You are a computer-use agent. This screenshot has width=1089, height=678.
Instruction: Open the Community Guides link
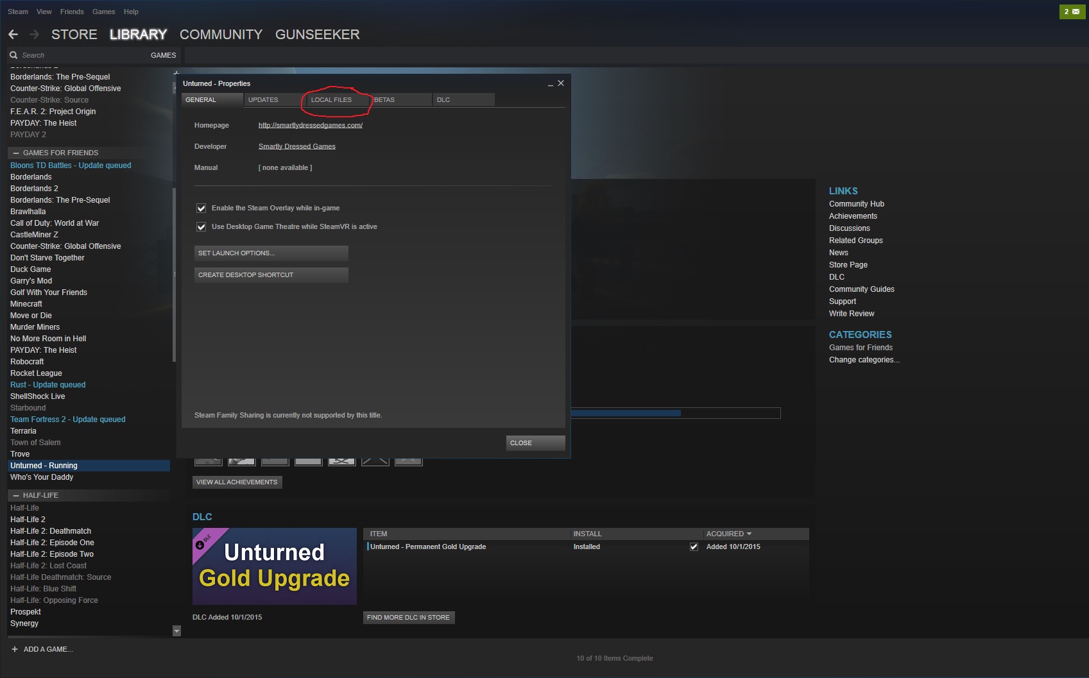(862, 289)
